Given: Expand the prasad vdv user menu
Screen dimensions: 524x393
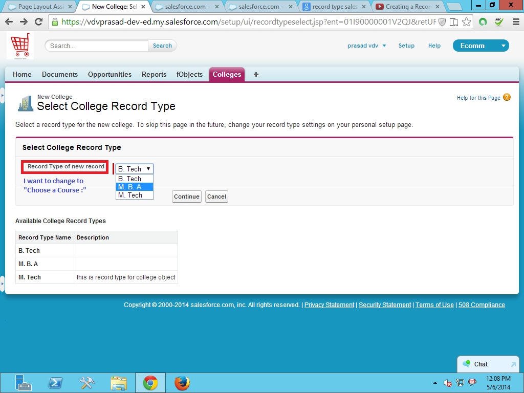Looking at the screenshot, I should [366, 46].
